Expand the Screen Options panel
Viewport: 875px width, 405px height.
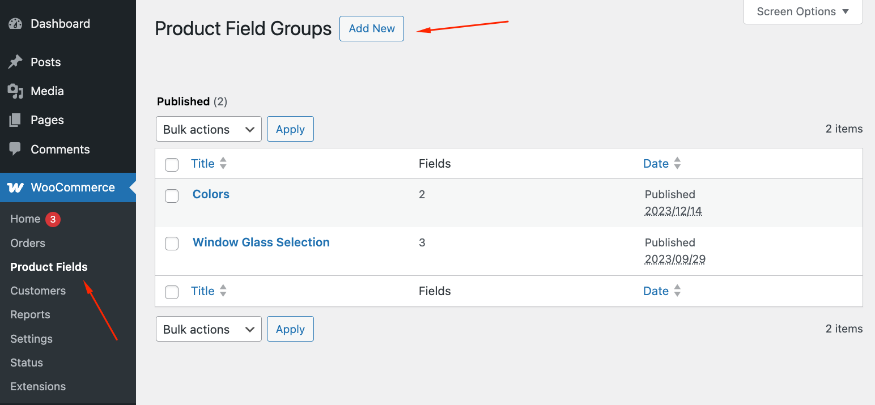(802, 11)
